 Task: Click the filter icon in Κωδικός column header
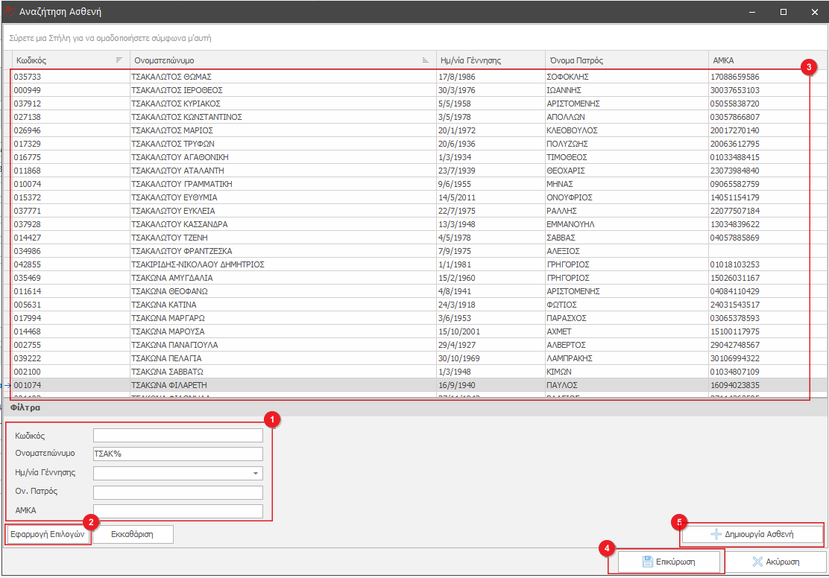[119, 60]
